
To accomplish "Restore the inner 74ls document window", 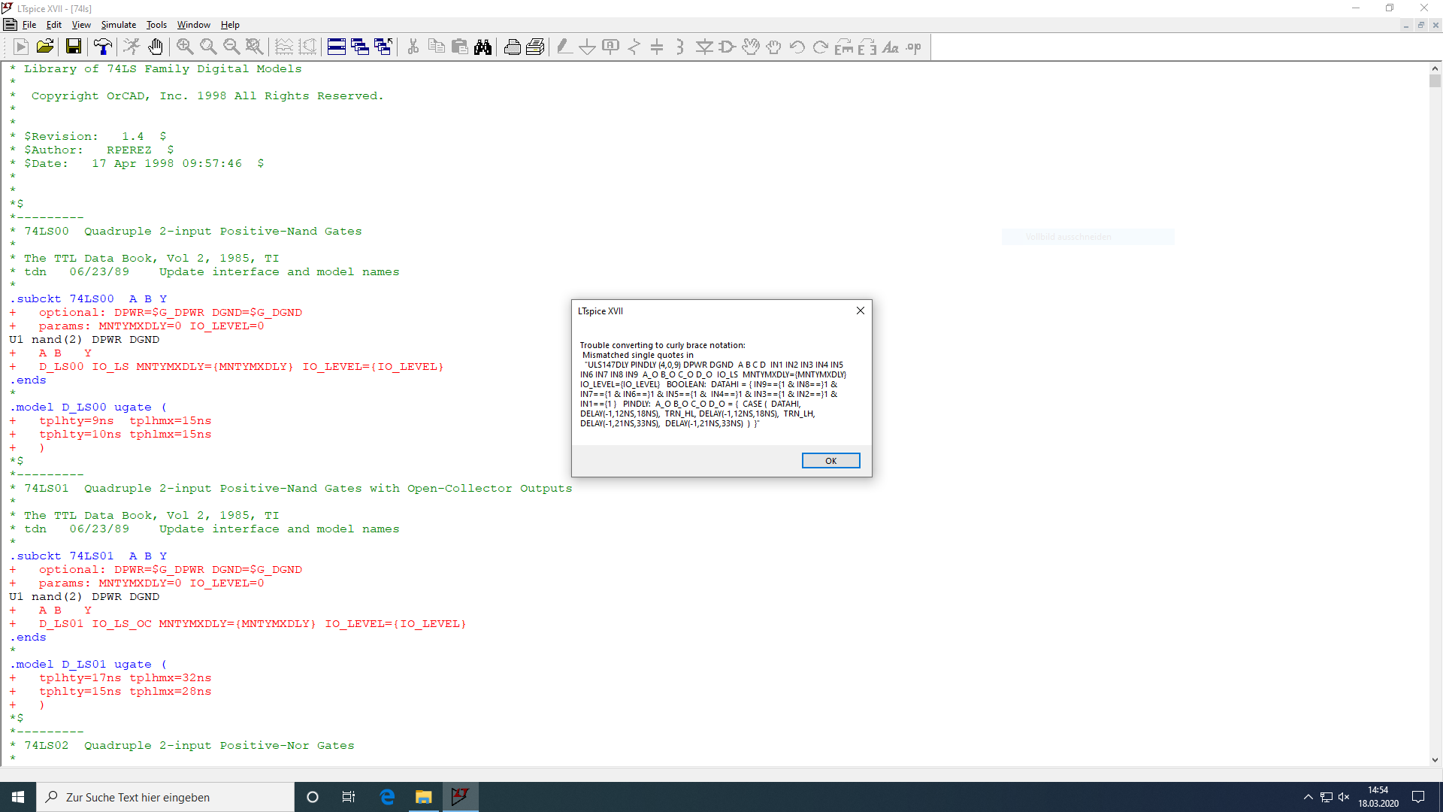I will [1420, 25].
